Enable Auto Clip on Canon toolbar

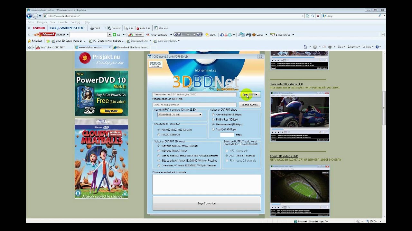143,28
